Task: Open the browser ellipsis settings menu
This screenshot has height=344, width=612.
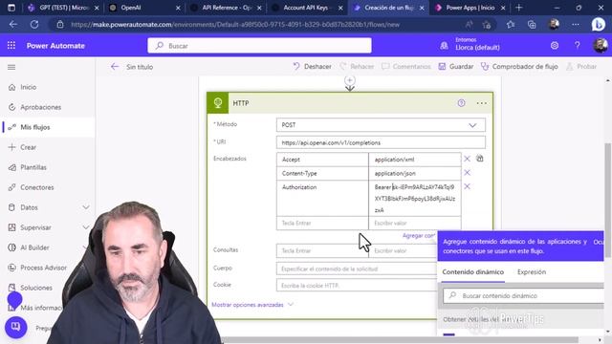Action: (576, 25)
